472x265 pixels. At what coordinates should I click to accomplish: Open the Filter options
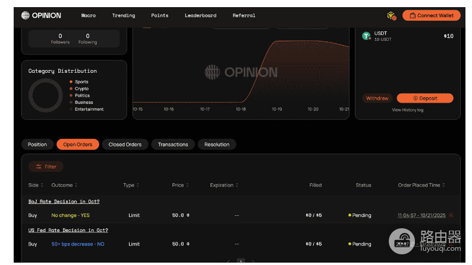point(46,167)
